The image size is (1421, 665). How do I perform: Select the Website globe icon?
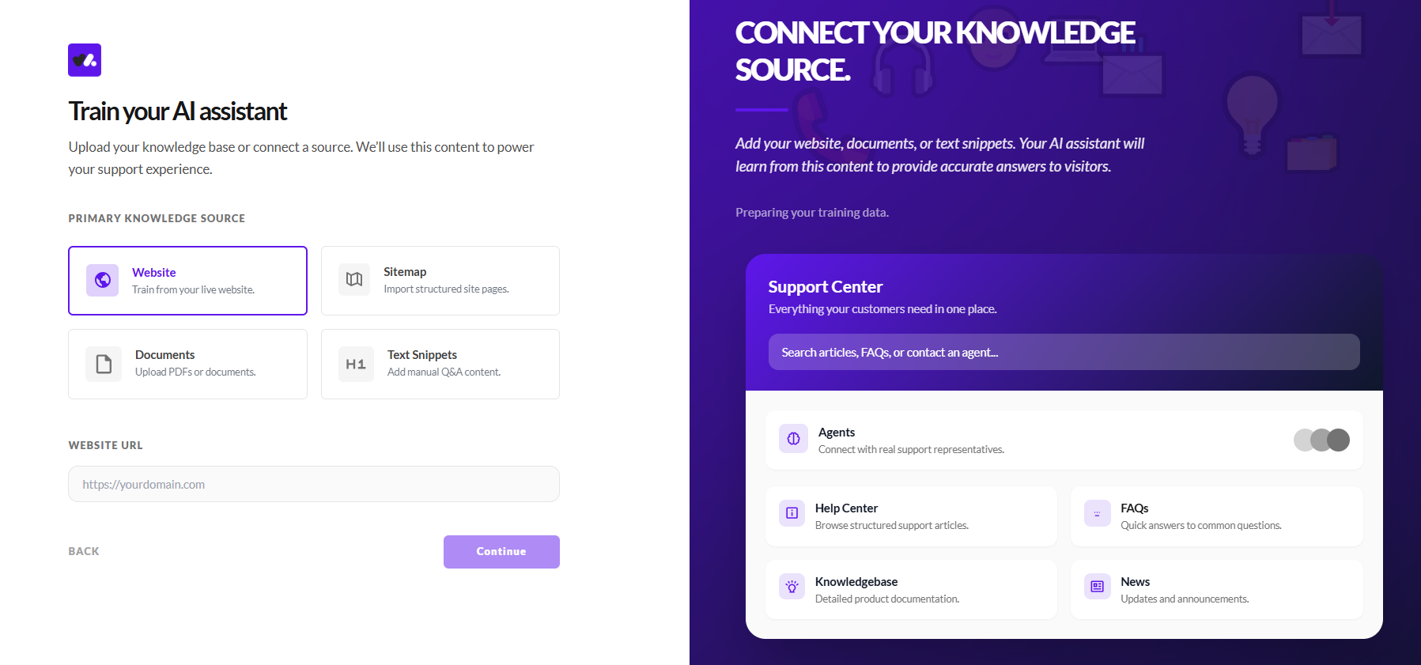[103, 280]
